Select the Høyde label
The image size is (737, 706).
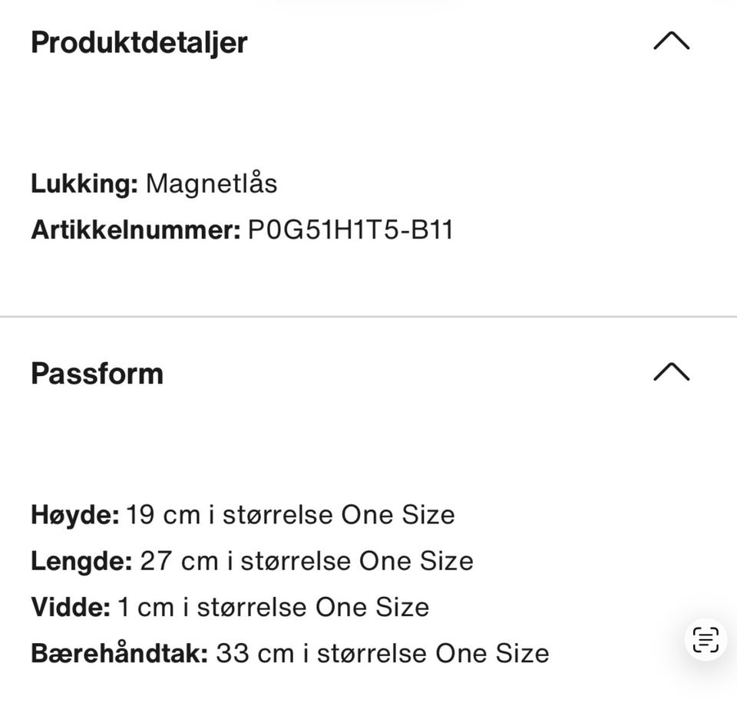75,515
